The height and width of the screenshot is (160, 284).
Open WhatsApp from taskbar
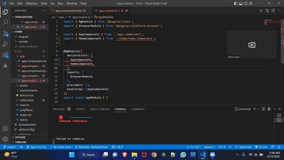(183, 155)
